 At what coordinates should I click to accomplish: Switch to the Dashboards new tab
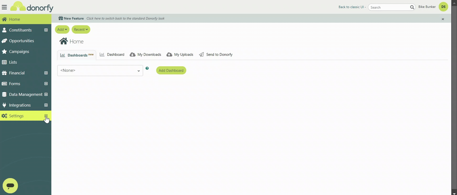point(77,55)
